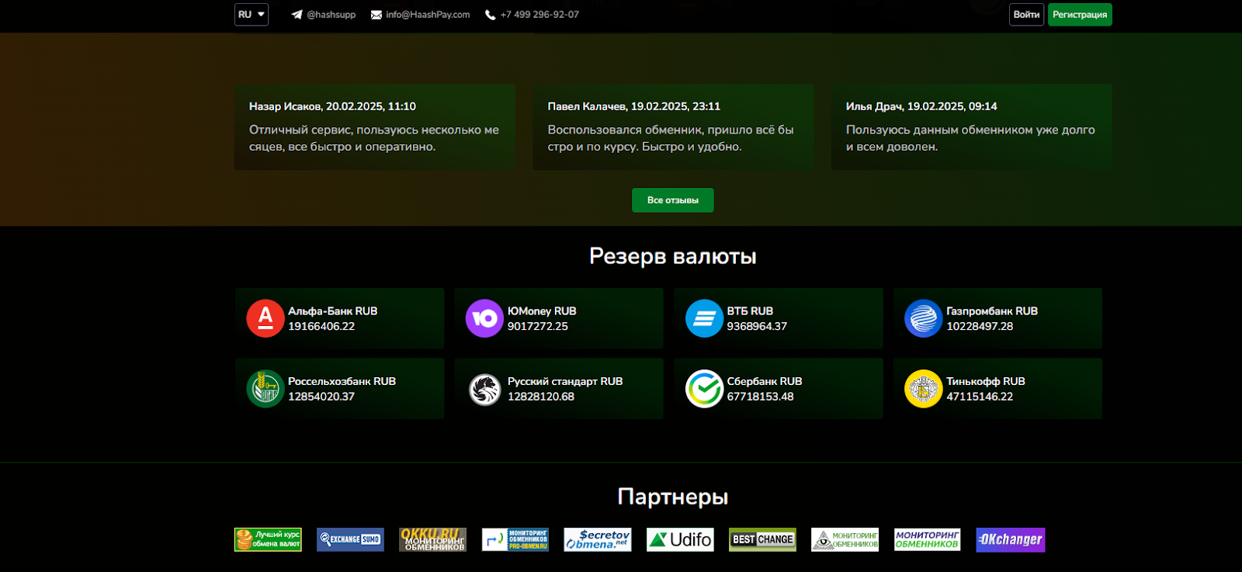Click the Русский стандарт logo icon
This screenshot has width=1242, height=572.
484,389
